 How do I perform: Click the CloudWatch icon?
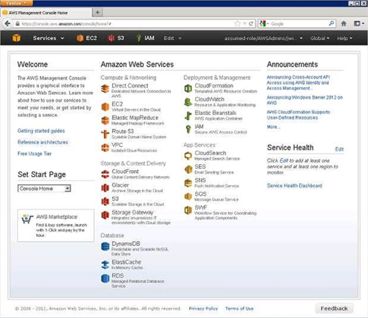coord(188,102)
